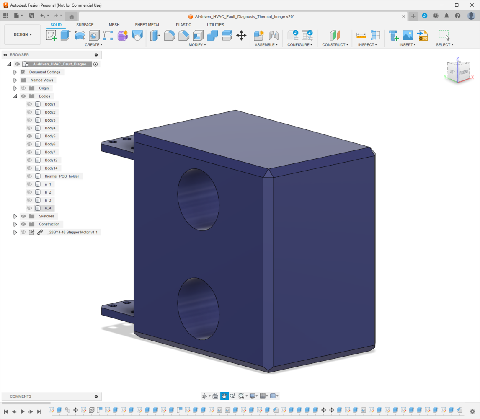
Task: Click the Insert SVG icon
Action: [x=422, y=36]
